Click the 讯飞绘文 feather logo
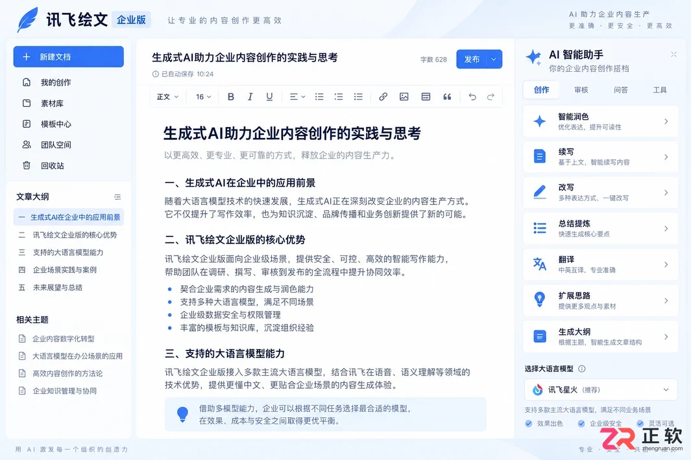Image resolution: width=691 pixels, height=460 pixels. 28,20
